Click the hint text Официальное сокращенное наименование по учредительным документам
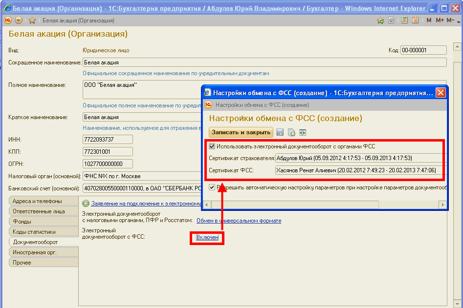 tap(176, 73)
